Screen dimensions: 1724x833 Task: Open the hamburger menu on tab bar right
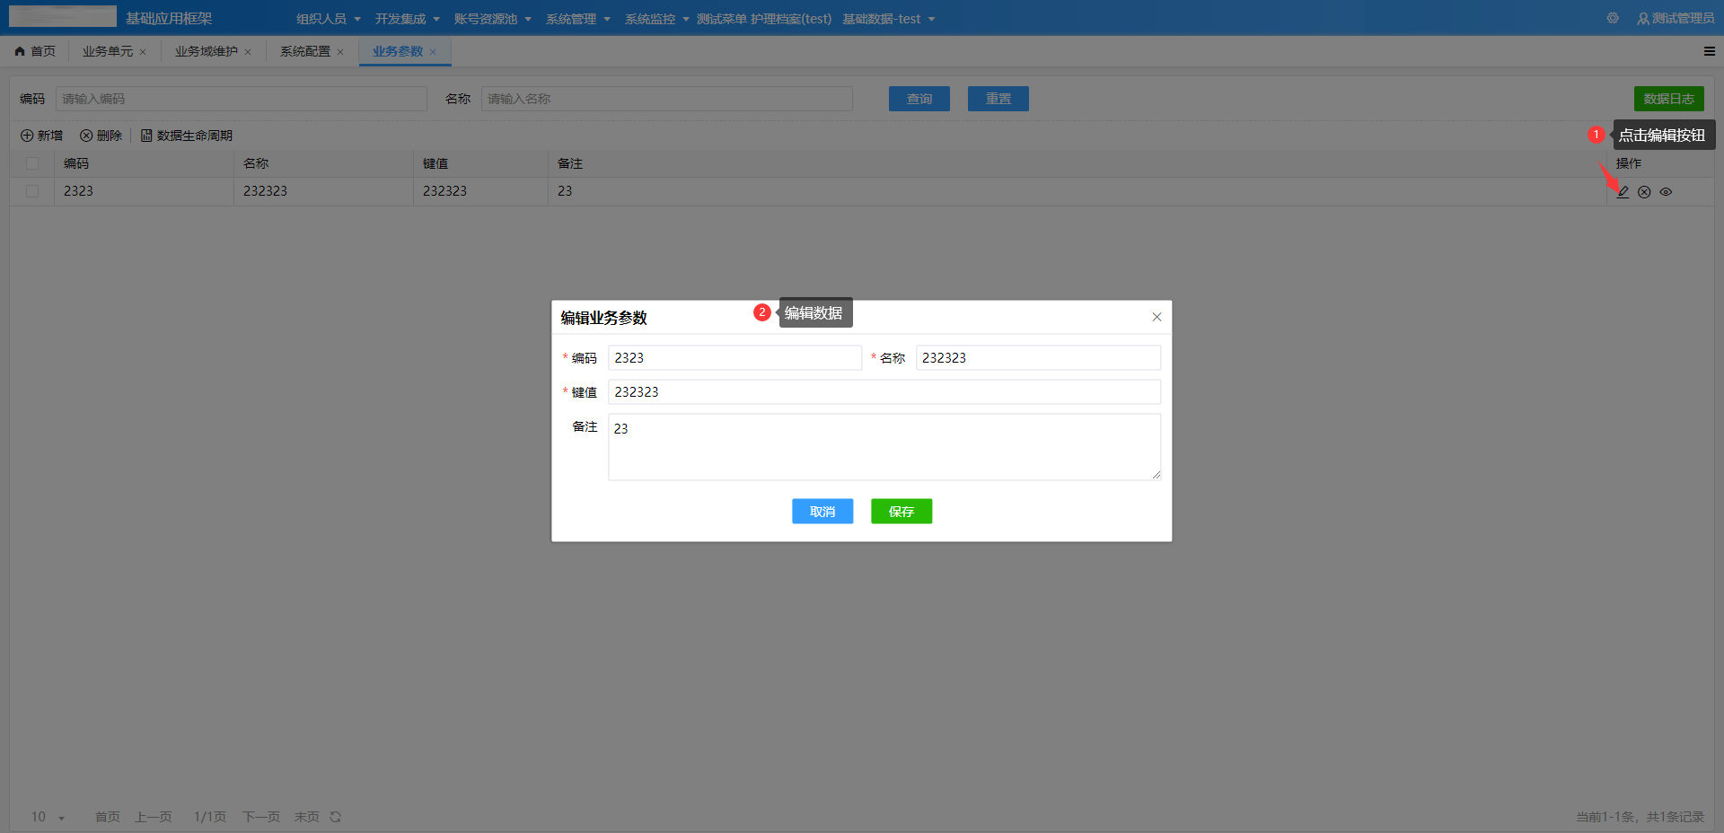point(1709,51)
